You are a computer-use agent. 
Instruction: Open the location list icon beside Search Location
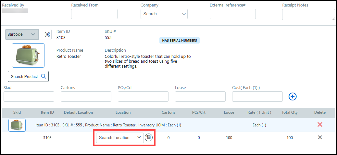[148, 137]
